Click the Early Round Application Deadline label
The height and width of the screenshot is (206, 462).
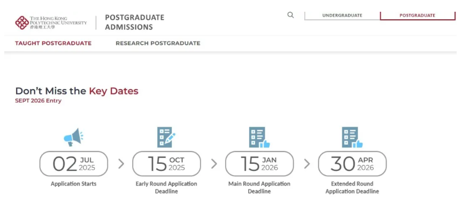[166, 187]
